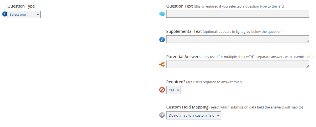Expand the 'Do not map to a custom field' dropdown
Viewport: 316px width, 127px height.
pyautogui.click(x=193, y=115)
